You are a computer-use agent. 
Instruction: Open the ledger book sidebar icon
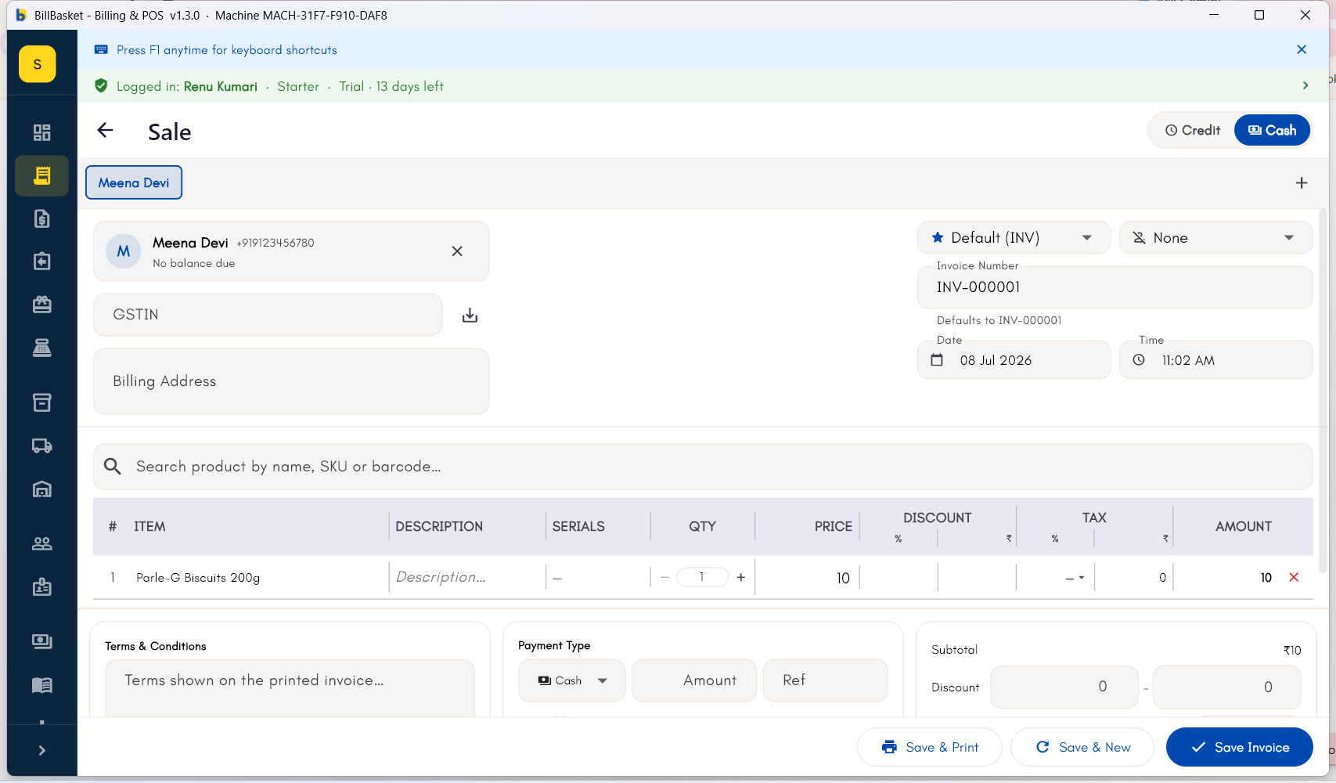(x=42, y=685)
